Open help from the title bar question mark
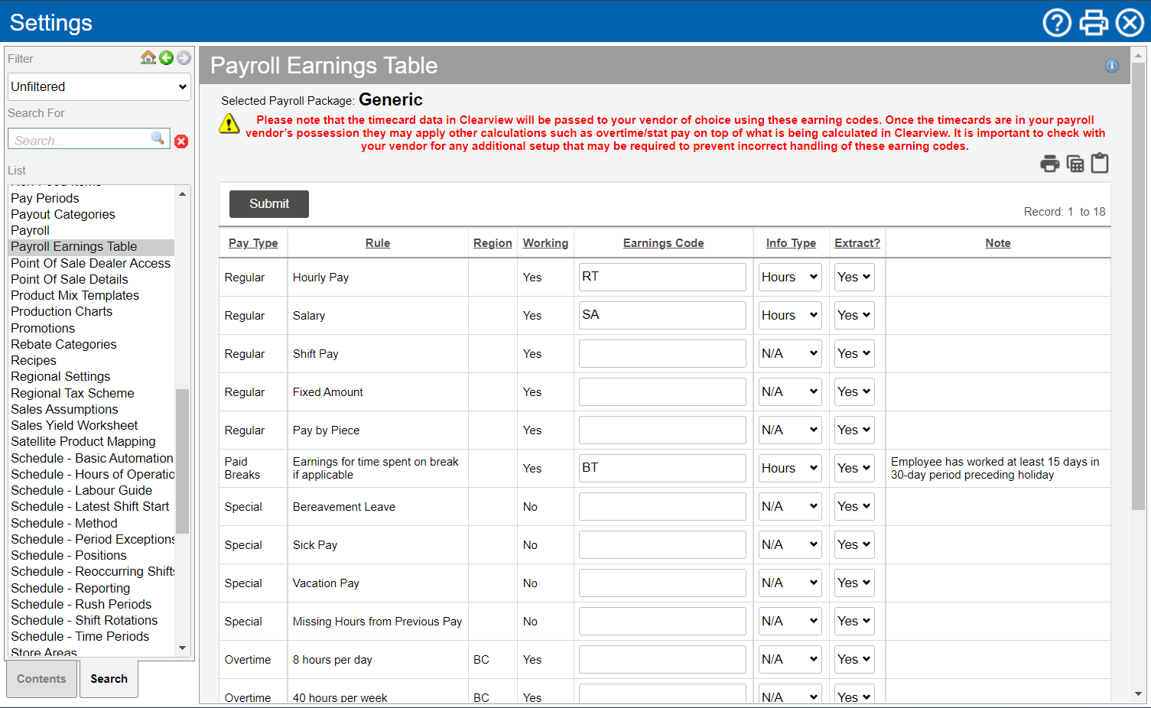Screen dimensions: 1151x708 tap(1057, 23)
